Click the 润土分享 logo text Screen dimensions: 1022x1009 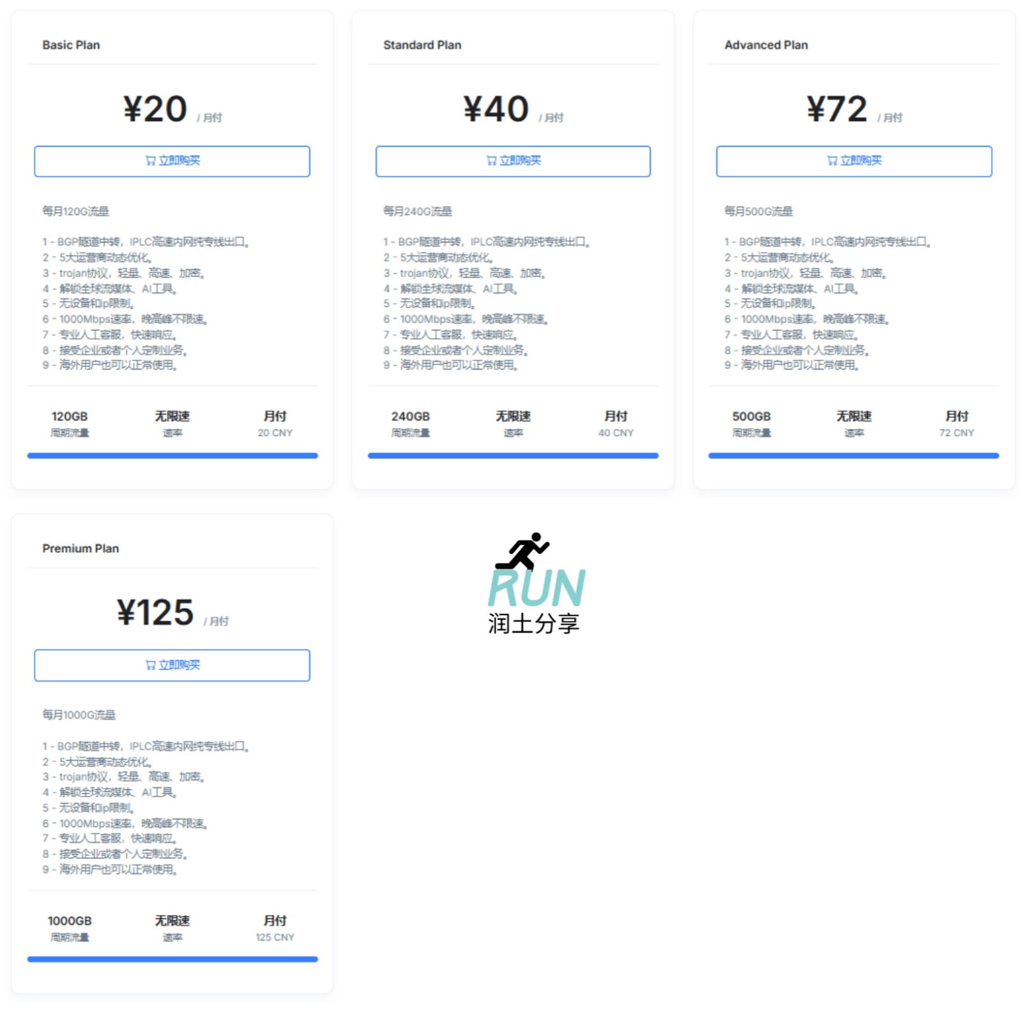pyautogui.click(x=533, y=624)
